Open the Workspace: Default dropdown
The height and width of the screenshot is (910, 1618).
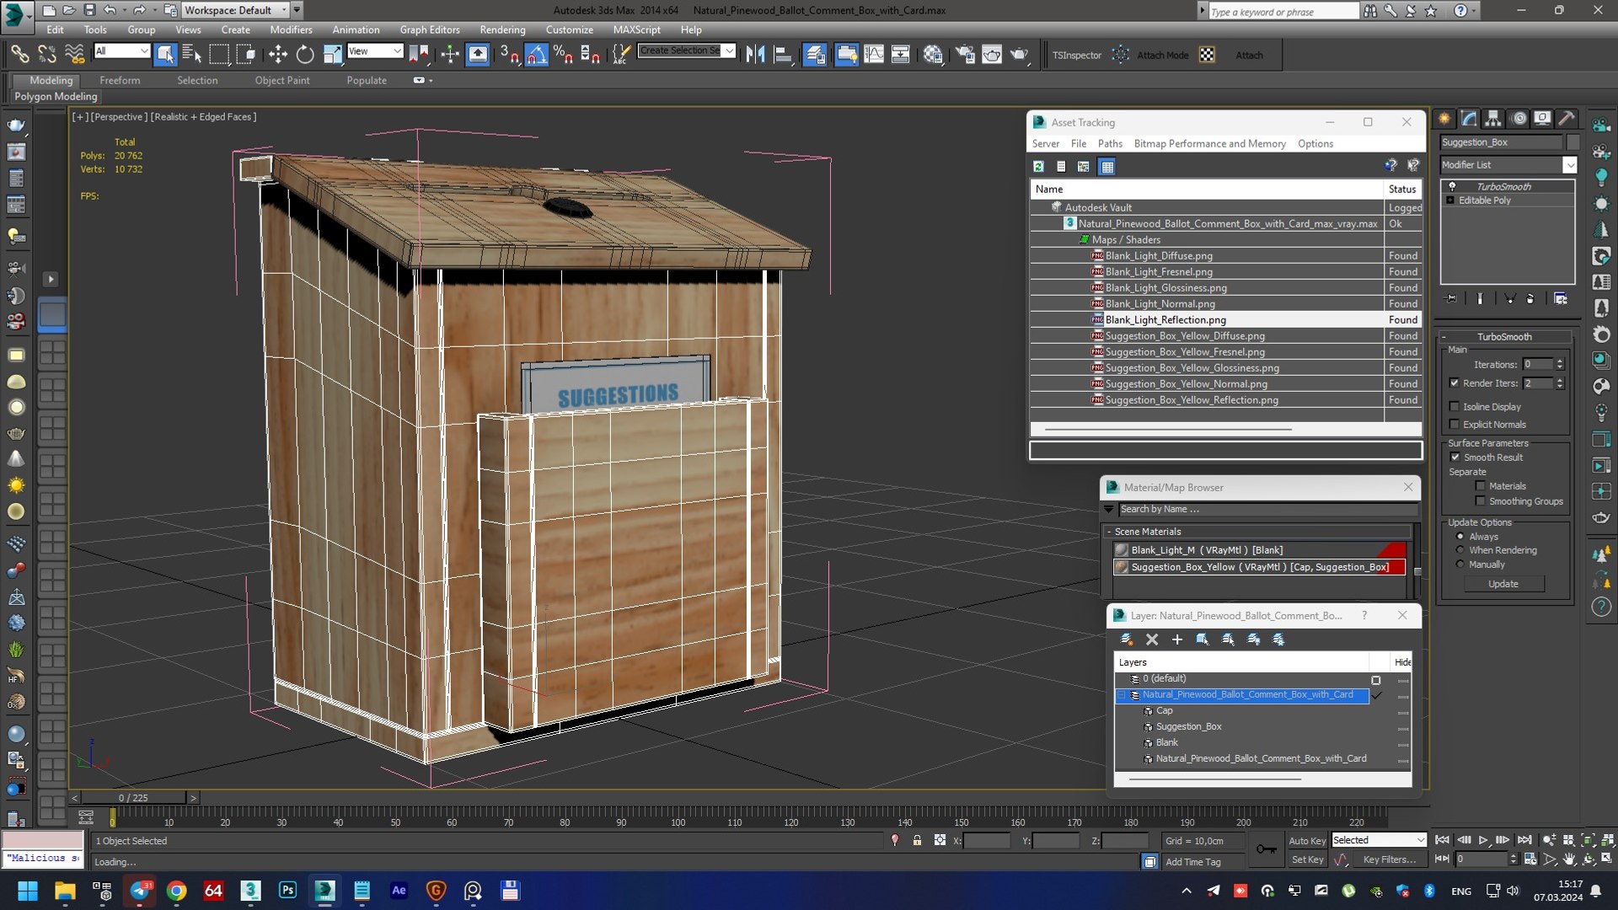point(235,10)
